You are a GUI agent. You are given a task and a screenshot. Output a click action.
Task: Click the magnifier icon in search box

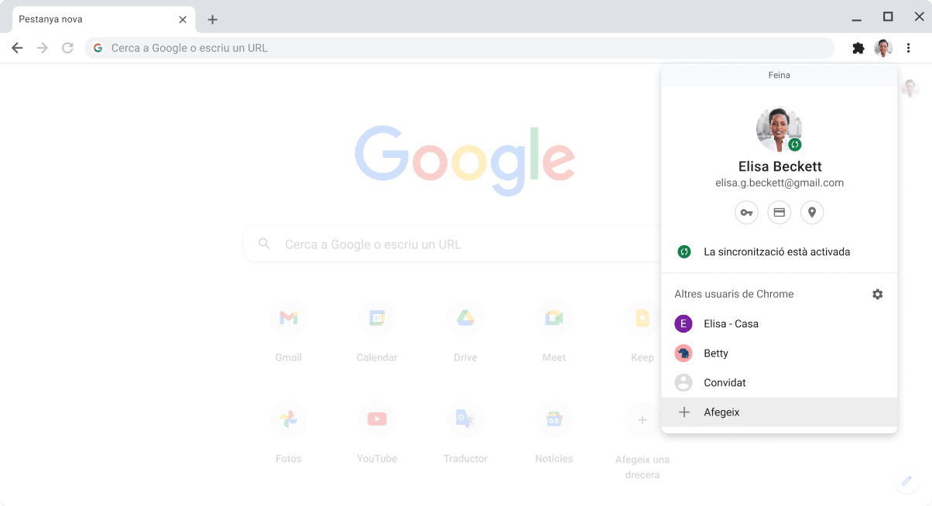[265, 244]
